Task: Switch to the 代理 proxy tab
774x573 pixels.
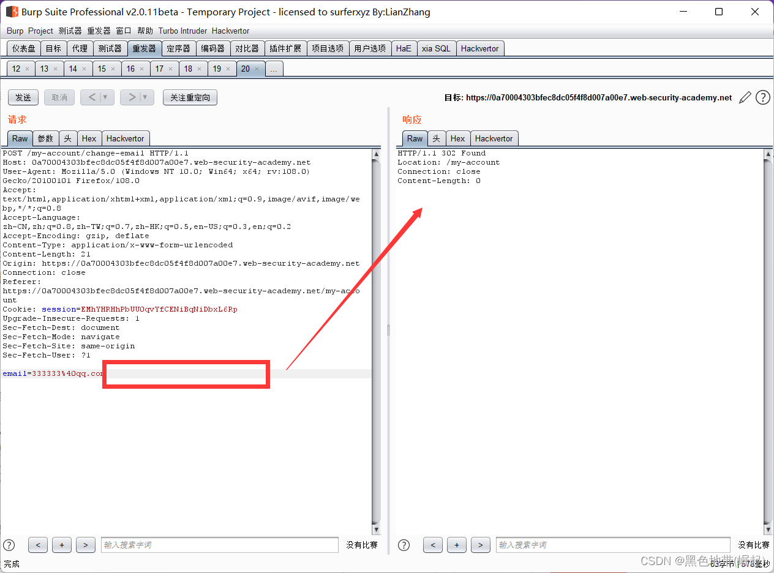Action: pyautogui.click(x=80, y=48)
